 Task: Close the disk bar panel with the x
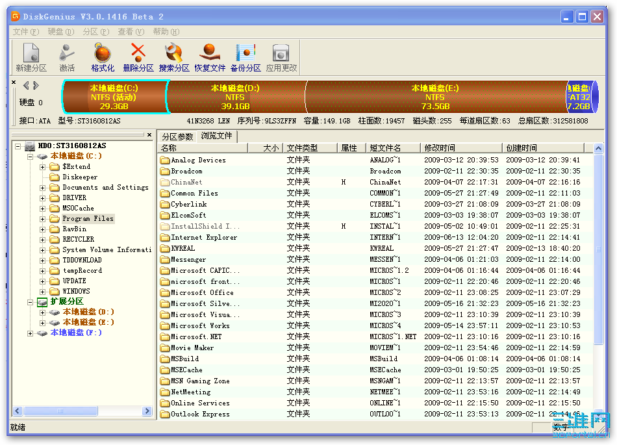coord(14,83)
